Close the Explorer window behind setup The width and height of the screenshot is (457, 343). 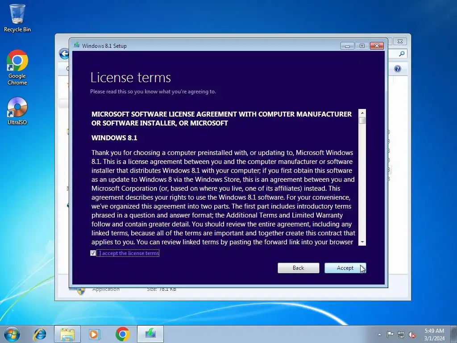(x=400, y=42)
